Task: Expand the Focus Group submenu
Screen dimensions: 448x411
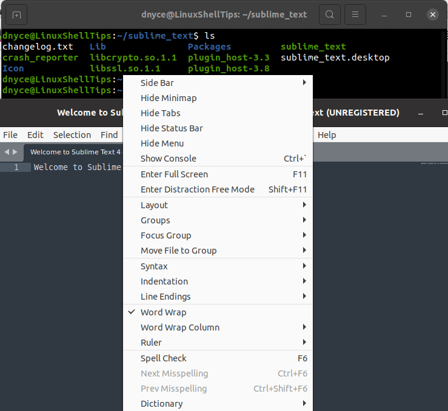Action: (218, 235)
